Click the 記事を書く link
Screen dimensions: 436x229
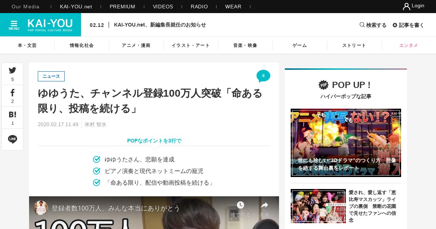click(x=412, y=25)
